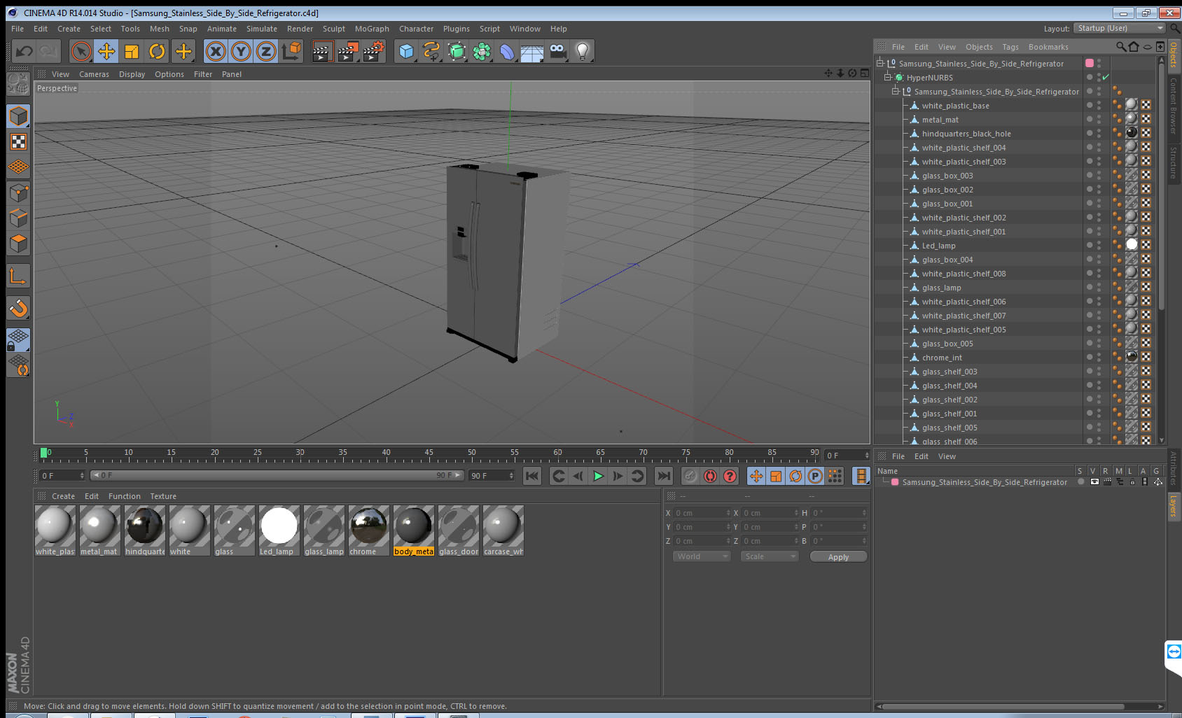Open the Array modeling objects icon
The image size is (1182, 718).
pyautogui.click(x=482, y=51)
